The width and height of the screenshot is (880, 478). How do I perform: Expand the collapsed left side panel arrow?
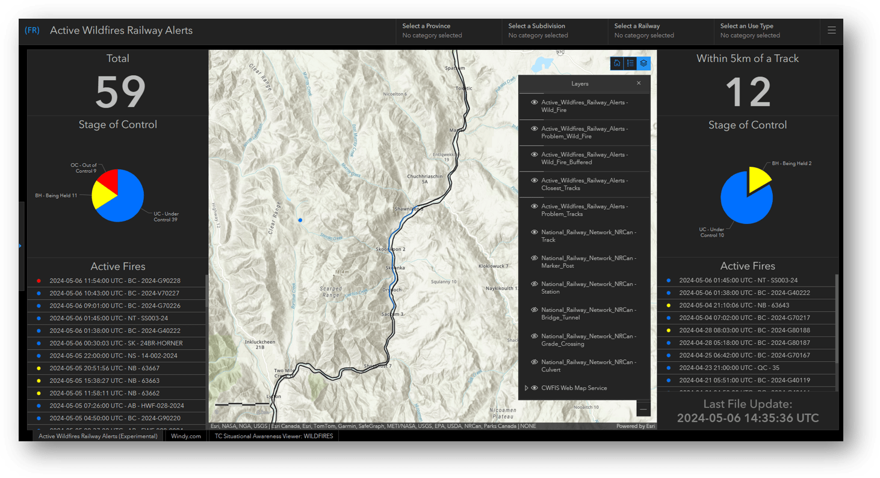click(20, 246)
